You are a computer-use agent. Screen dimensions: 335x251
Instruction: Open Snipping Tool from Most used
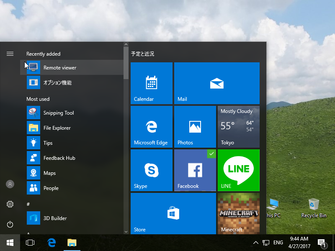click(59, 113)
